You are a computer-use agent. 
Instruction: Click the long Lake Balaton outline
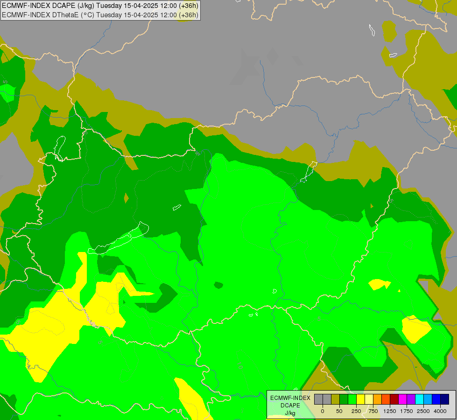(x=119, y=238)
